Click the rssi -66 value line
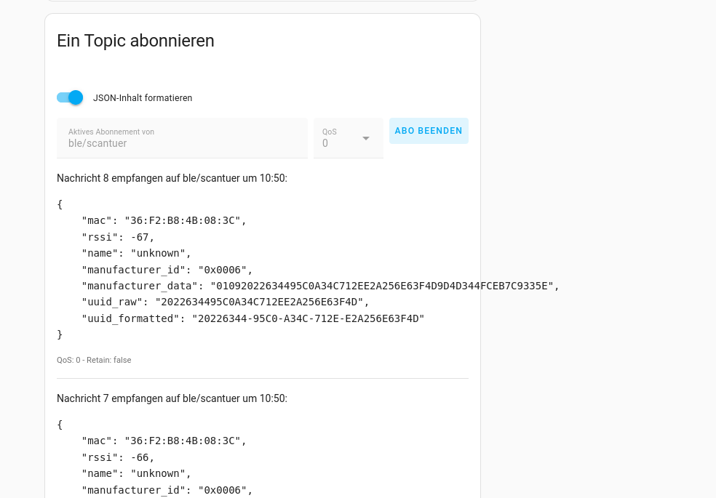 pos(119,457)
